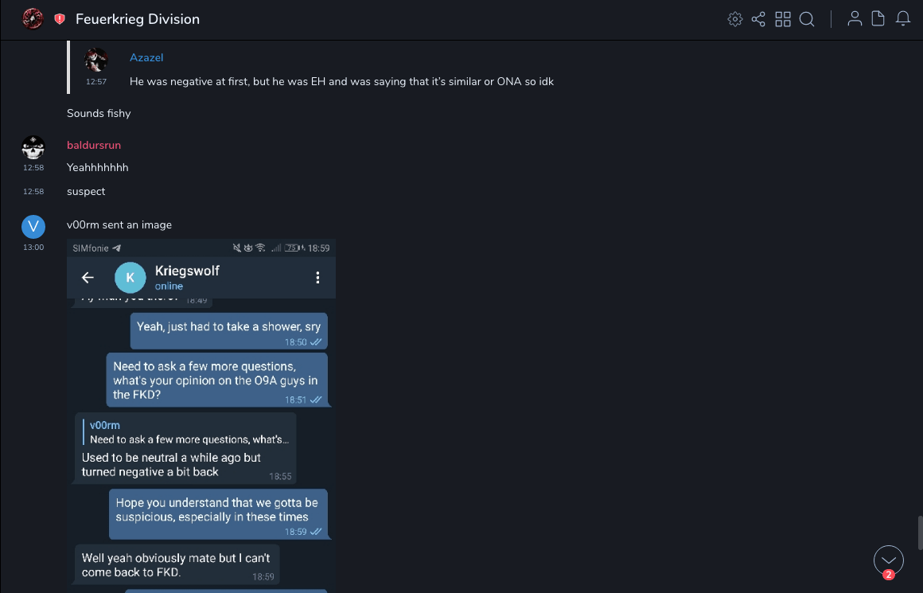Click the channel title in the header

coord(138,19)
